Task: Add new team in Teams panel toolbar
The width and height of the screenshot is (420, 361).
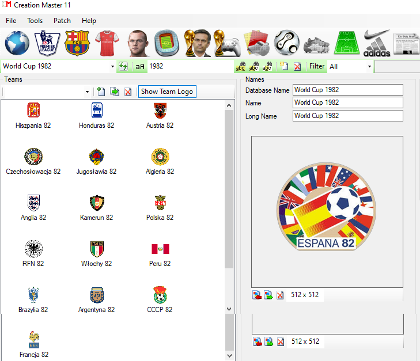Action: 101,92
